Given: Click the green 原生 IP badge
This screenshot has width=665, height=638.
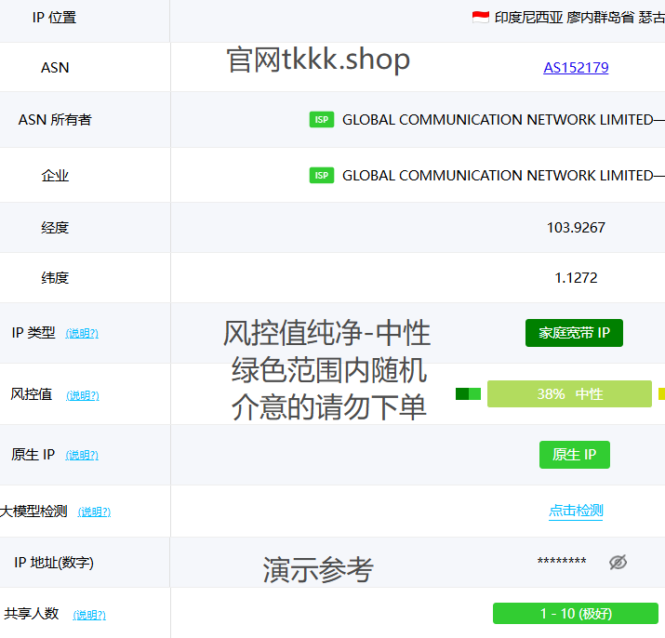Looking at the screenshot, I should (574, 455).
